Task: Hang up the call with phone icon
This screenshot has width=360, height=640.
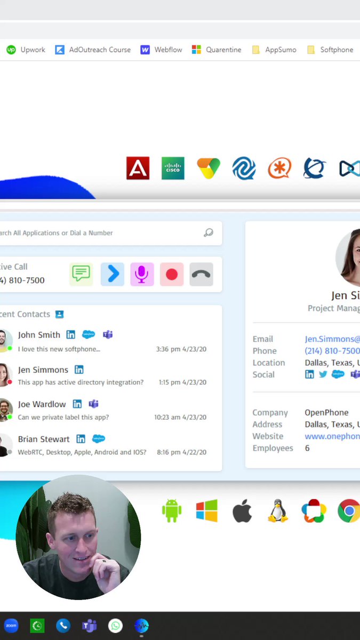Action: tap(201, 274)
